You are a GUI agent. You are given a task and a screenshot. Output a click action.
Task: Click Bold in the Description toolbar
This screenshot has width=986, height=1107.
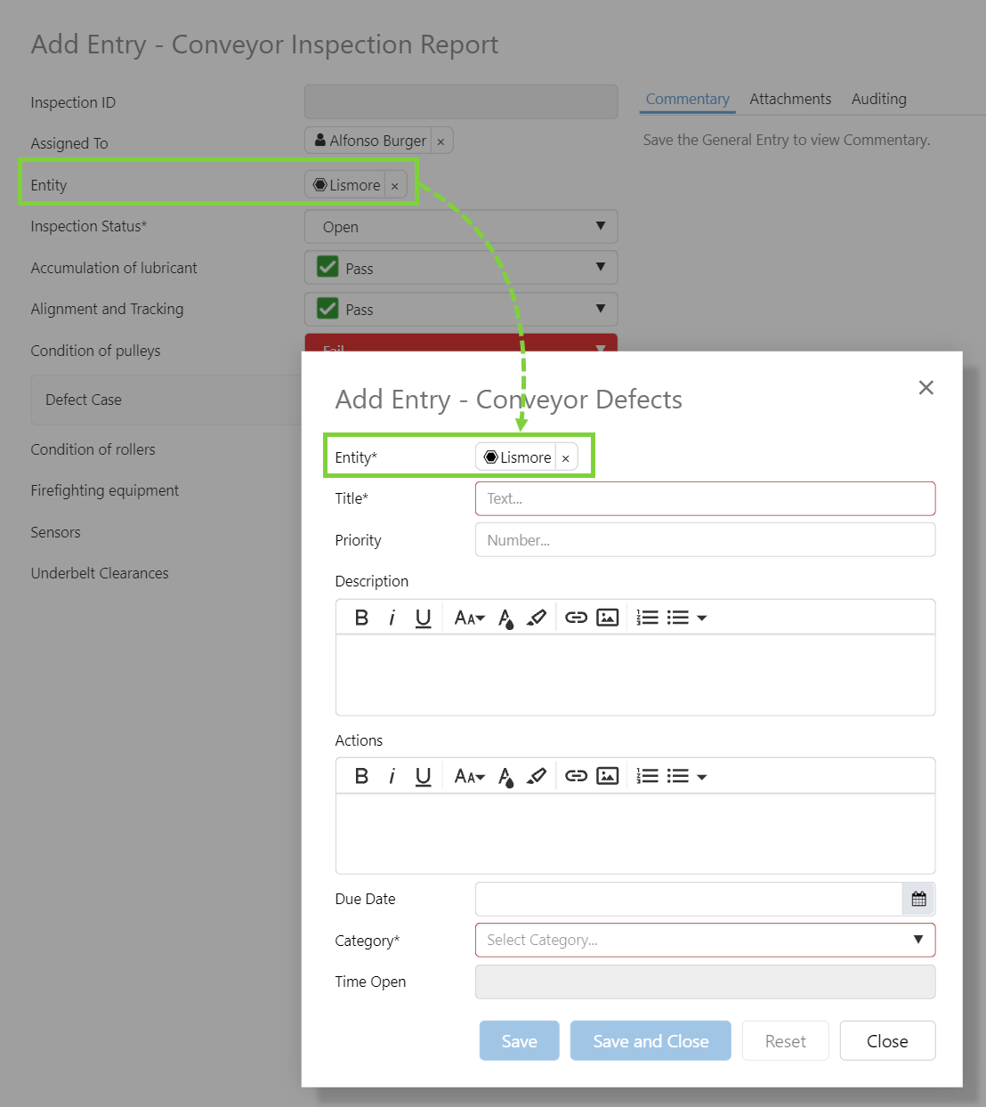click(x=361, y=618)
